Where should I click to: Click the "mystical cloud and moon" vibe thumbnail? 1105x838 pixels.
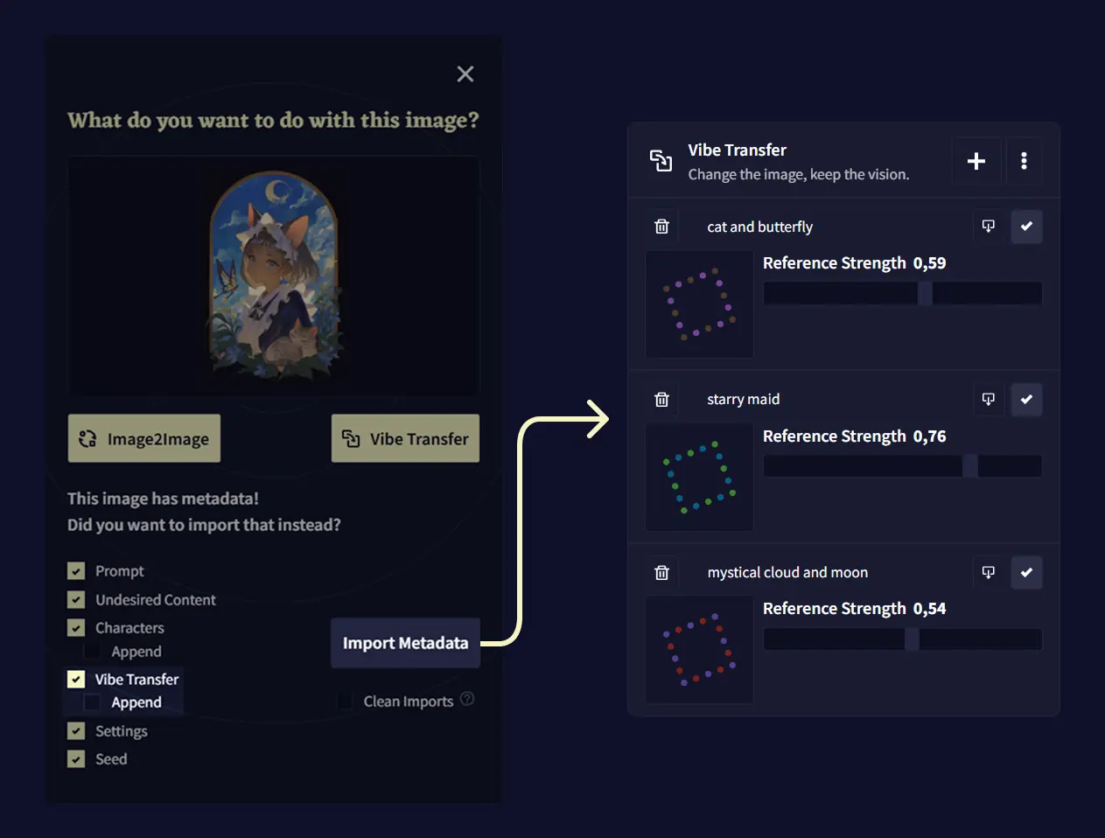pyautogui.click(x=699, y=650)
